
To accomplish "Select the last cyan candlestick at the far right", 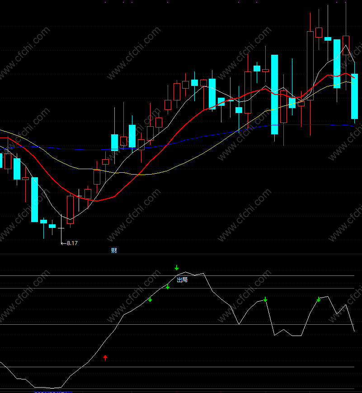I will [354, 96].
